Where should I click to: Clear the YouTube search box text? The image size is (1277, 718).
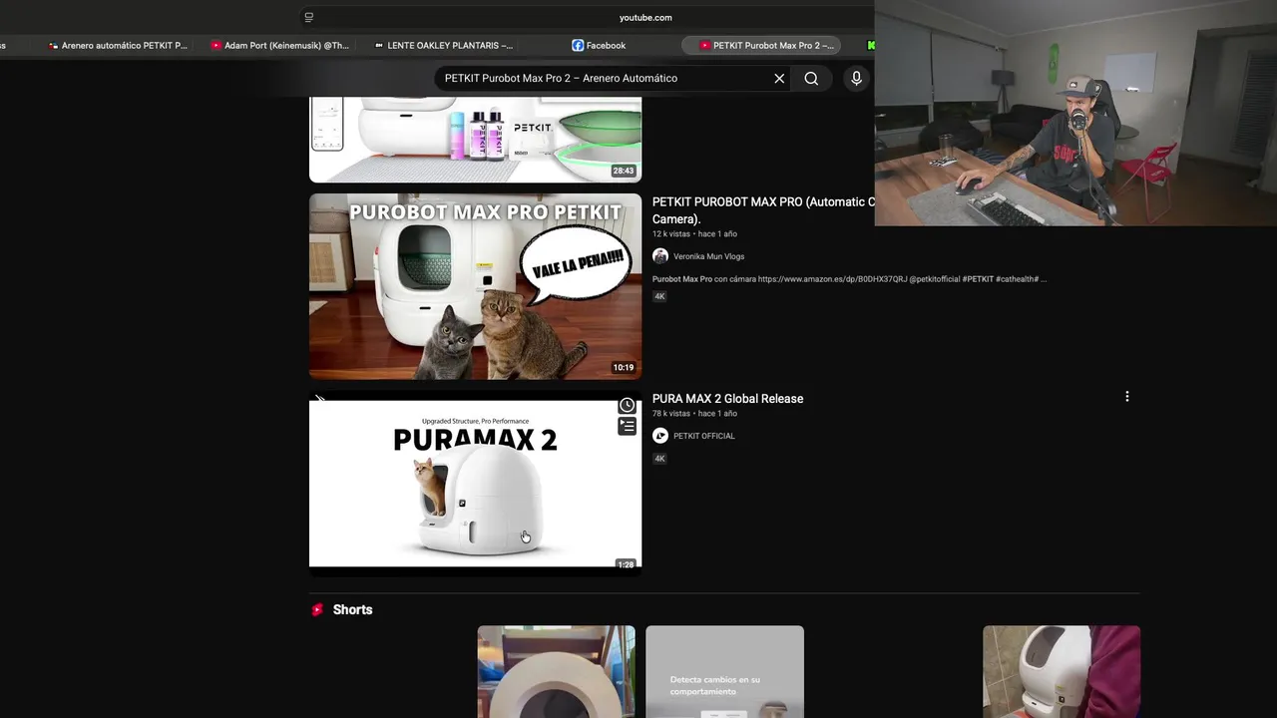(779, 78)
